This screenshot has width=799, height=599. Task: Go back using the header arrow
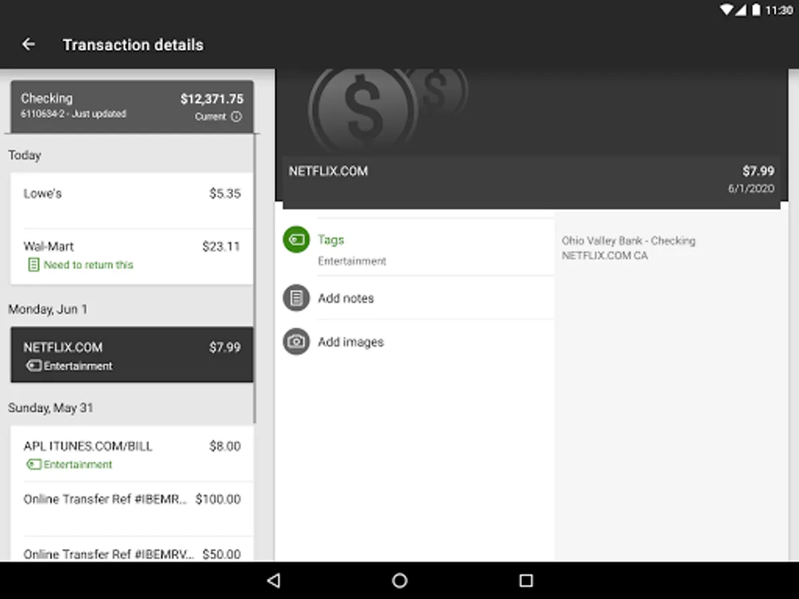pos(28,45)
